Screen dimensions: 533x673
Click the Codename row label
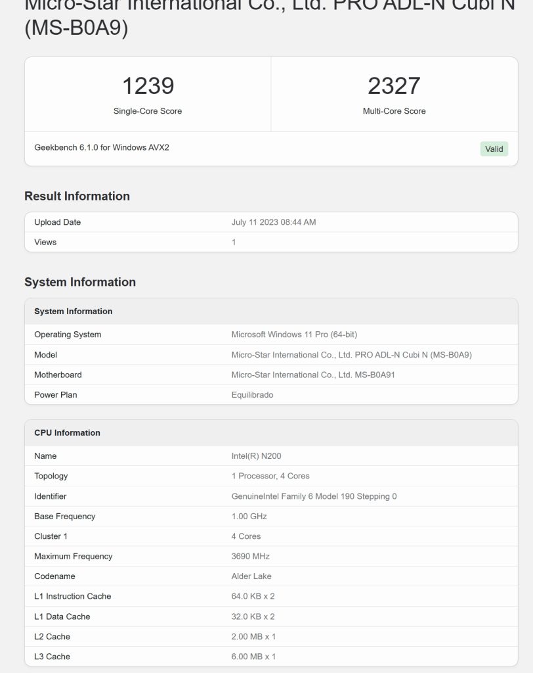tap(55, 576)
